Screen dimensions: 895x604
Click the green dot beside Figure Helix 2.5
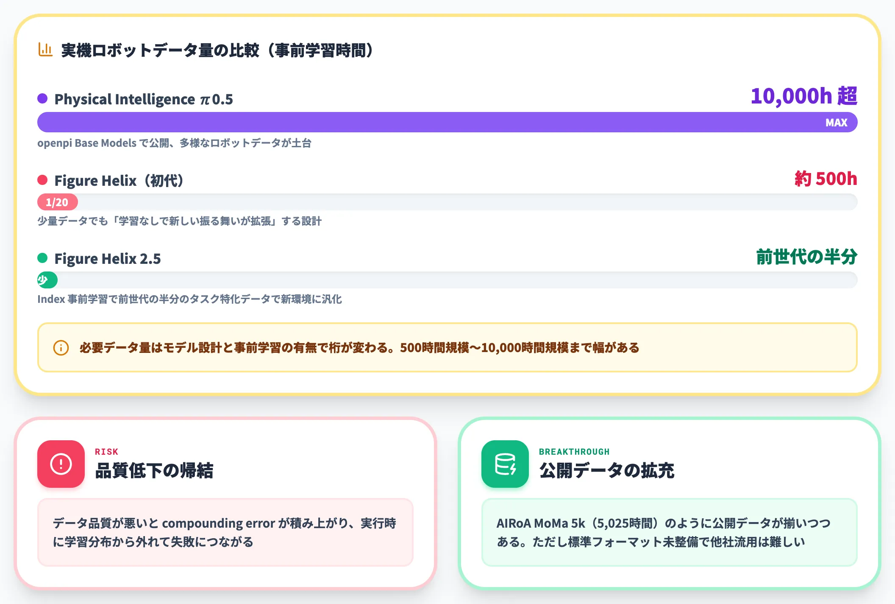[42, 258]
